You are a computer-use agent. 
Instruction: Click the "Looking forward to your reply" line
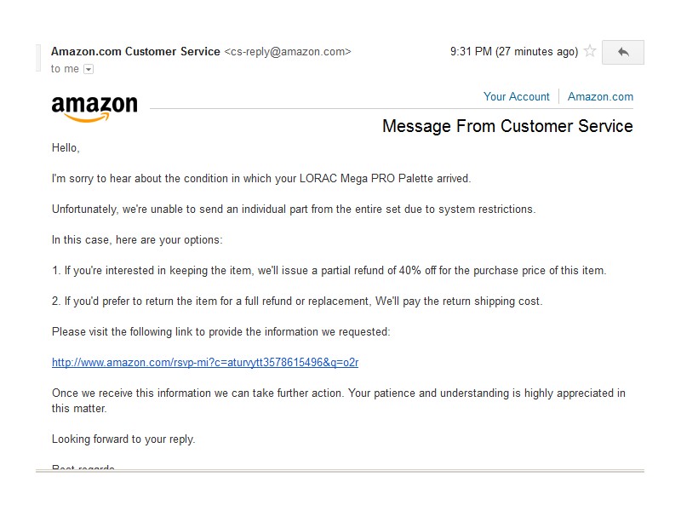click(123, 439)
